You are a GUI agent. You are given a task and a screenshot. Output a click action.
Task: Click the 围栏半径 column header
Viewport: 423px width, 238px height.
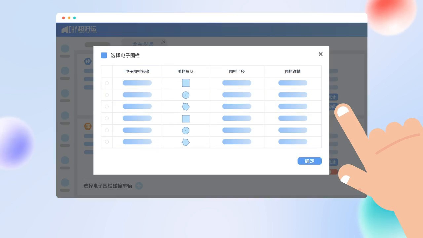[237, 71]
